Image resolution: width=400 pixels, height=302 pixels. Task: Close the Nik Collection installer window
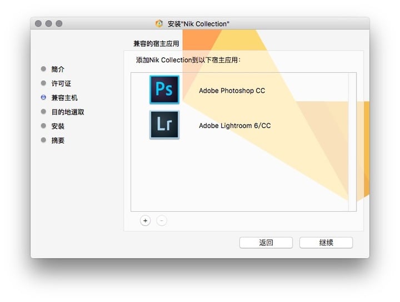click(38, 23)
